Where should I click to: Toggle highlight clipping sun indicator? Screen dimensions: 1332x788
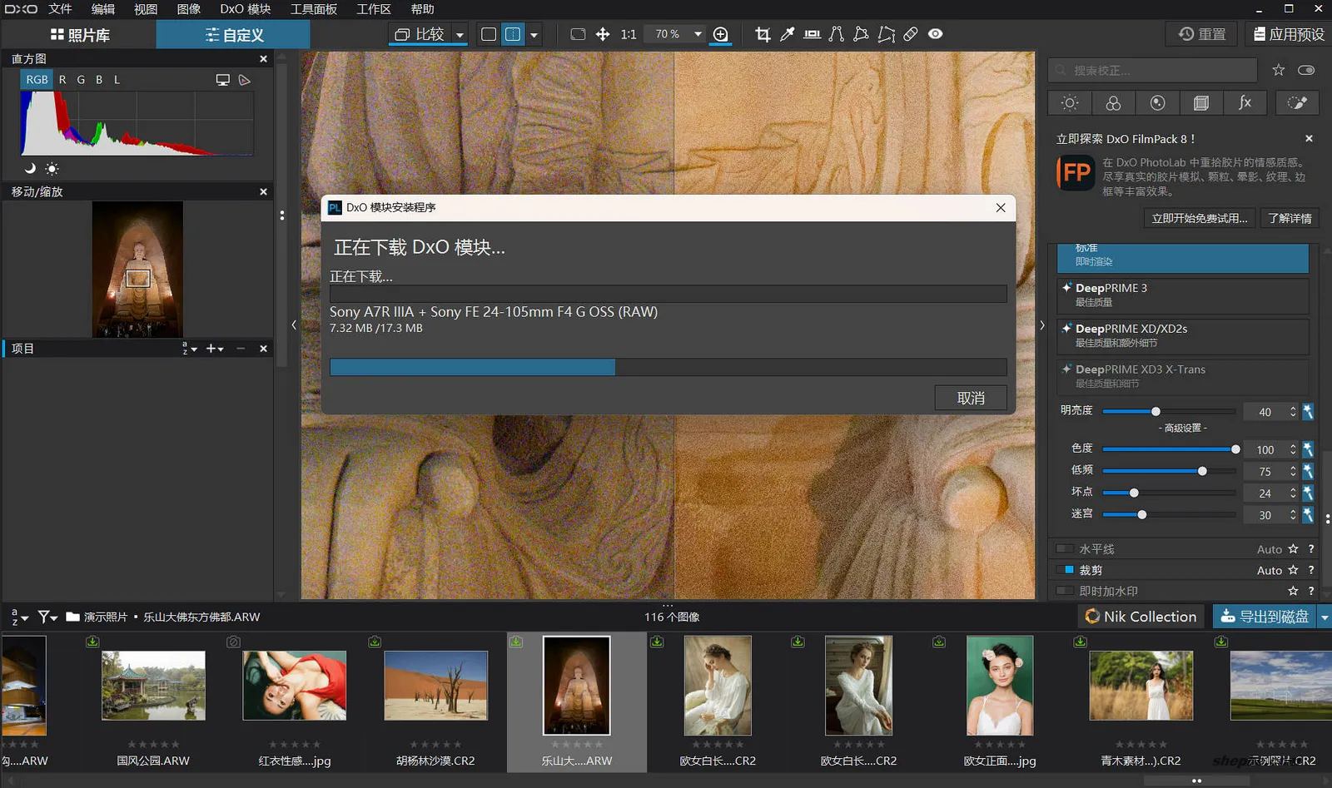(52, 168)
